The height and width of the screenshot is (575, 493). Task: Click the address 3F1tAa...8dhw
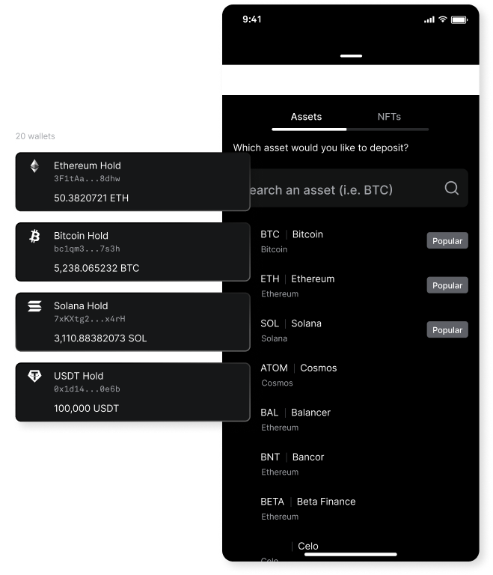[87, 179]
